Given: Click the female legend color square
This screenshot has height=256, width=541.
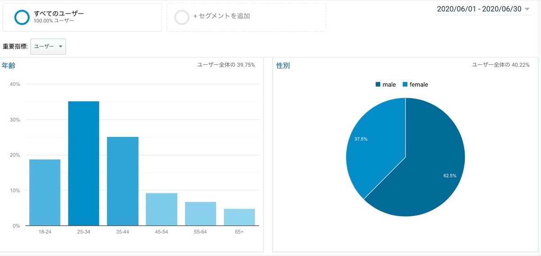Looking at the screenshot, I should tap(405, 84).
